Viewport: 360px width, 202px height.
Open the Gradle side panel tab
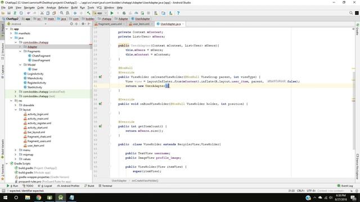(358, 29)
